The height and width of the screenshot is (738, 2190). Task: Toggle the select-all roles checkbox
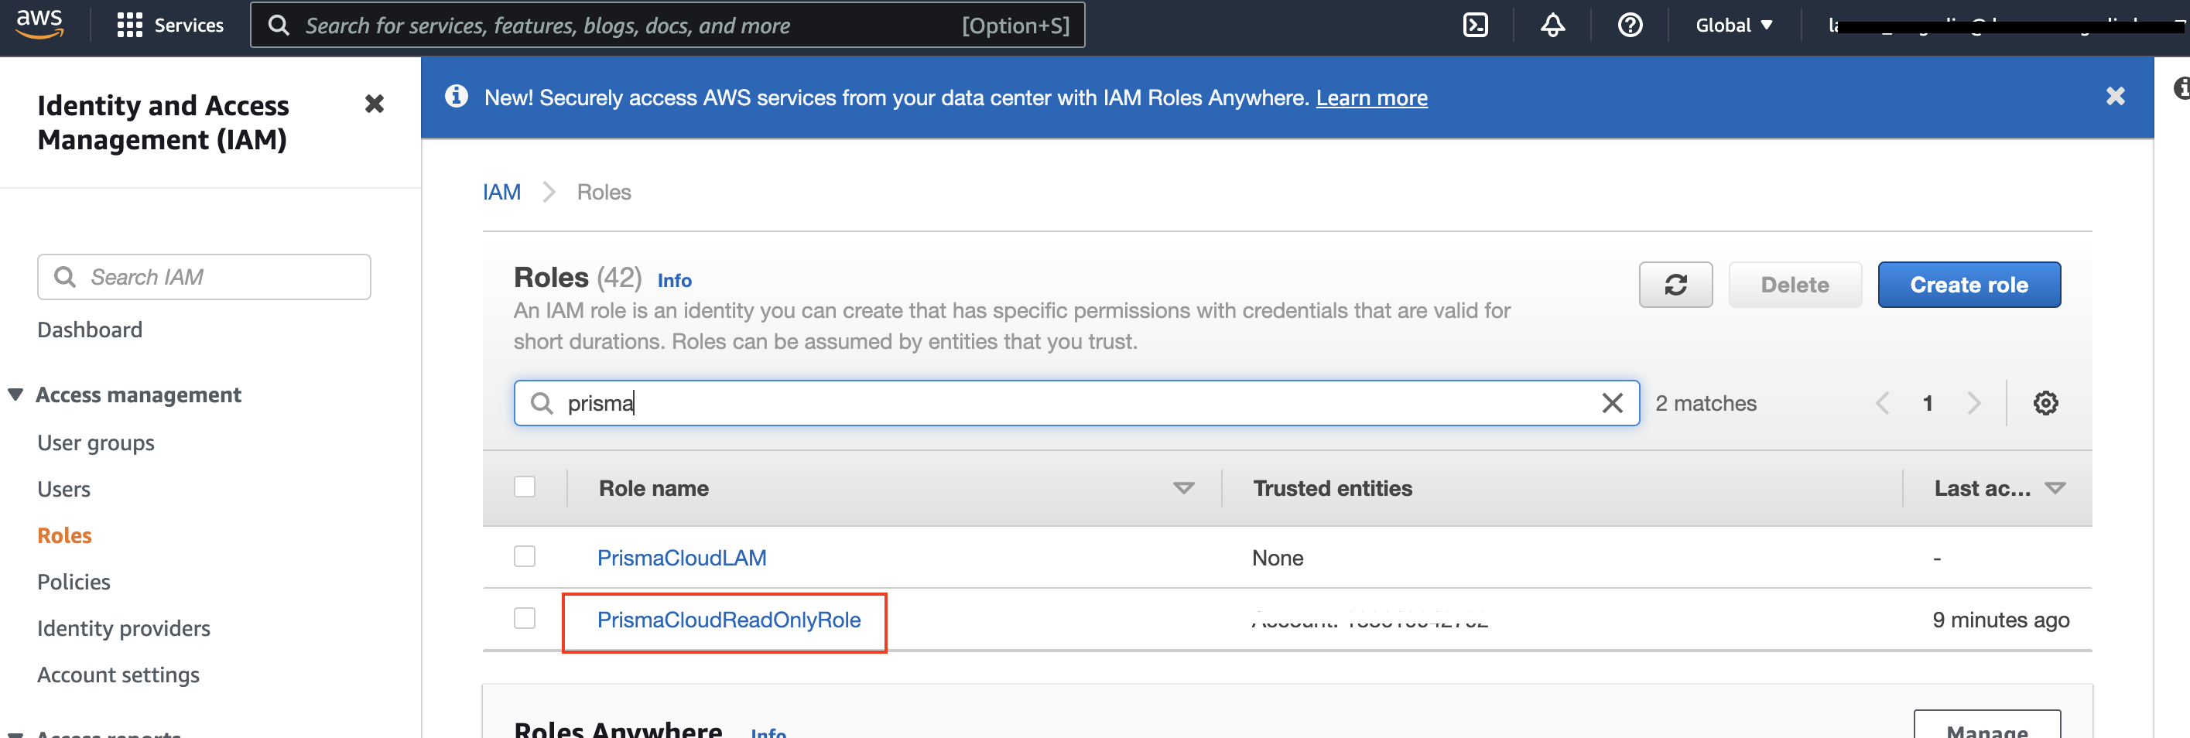(525, 487)
